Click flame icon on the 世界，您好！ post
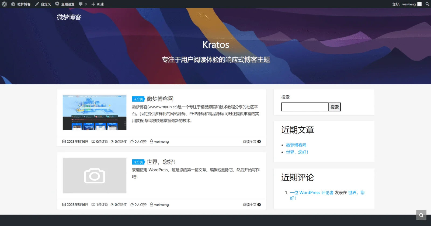 point(112,205)
